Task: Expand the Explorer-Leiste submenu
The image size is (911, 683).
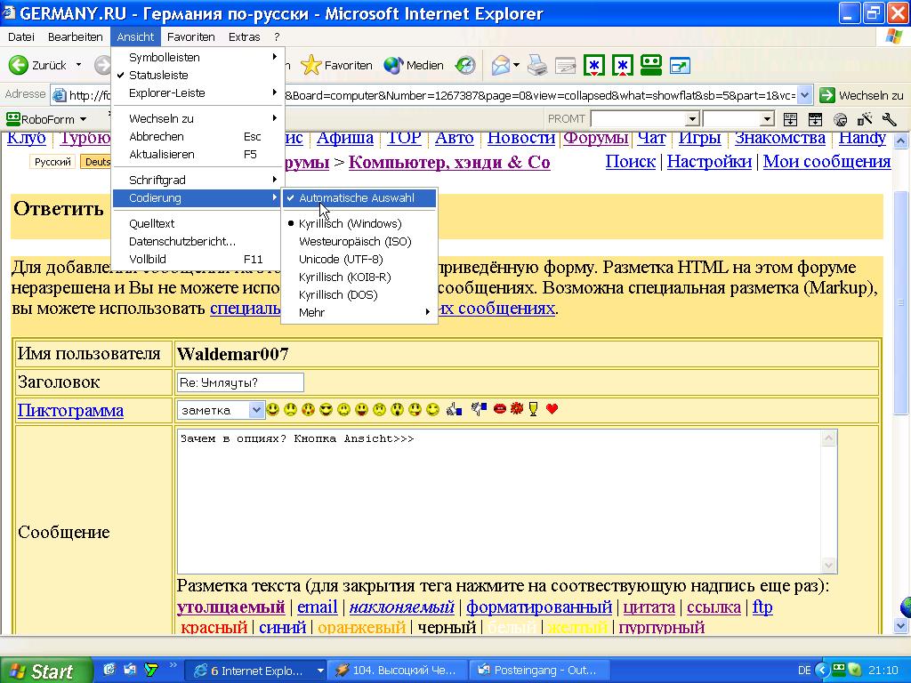Action: tap(198, 92)
